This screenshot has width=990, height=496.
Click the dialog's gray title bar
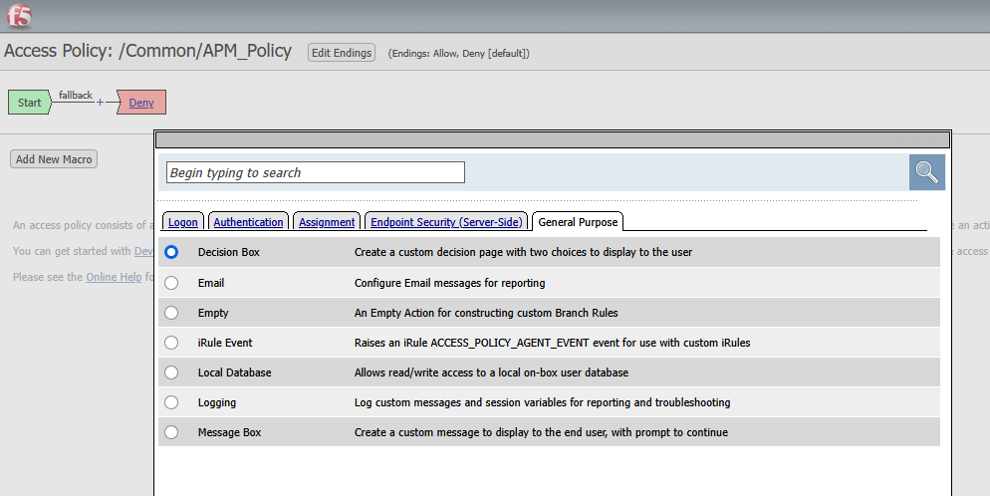pyautogui.click(x=553, y=139)
